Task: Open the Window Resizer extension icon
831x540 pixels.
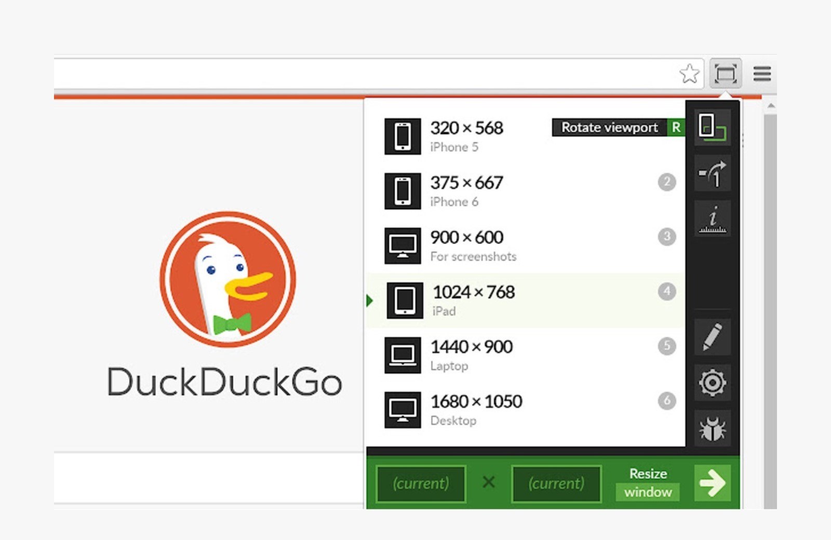Action: coord(726,73)
